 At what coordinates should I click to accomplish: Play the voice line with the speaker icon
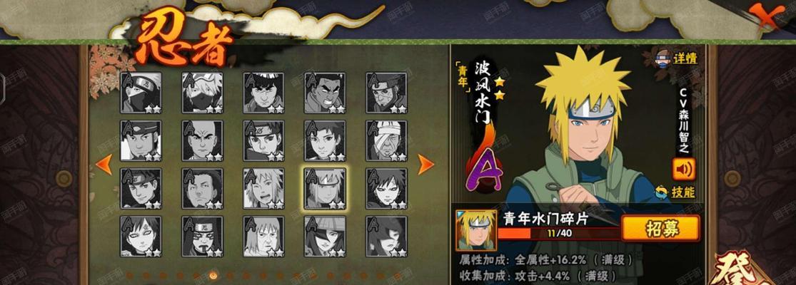(684, 169)
